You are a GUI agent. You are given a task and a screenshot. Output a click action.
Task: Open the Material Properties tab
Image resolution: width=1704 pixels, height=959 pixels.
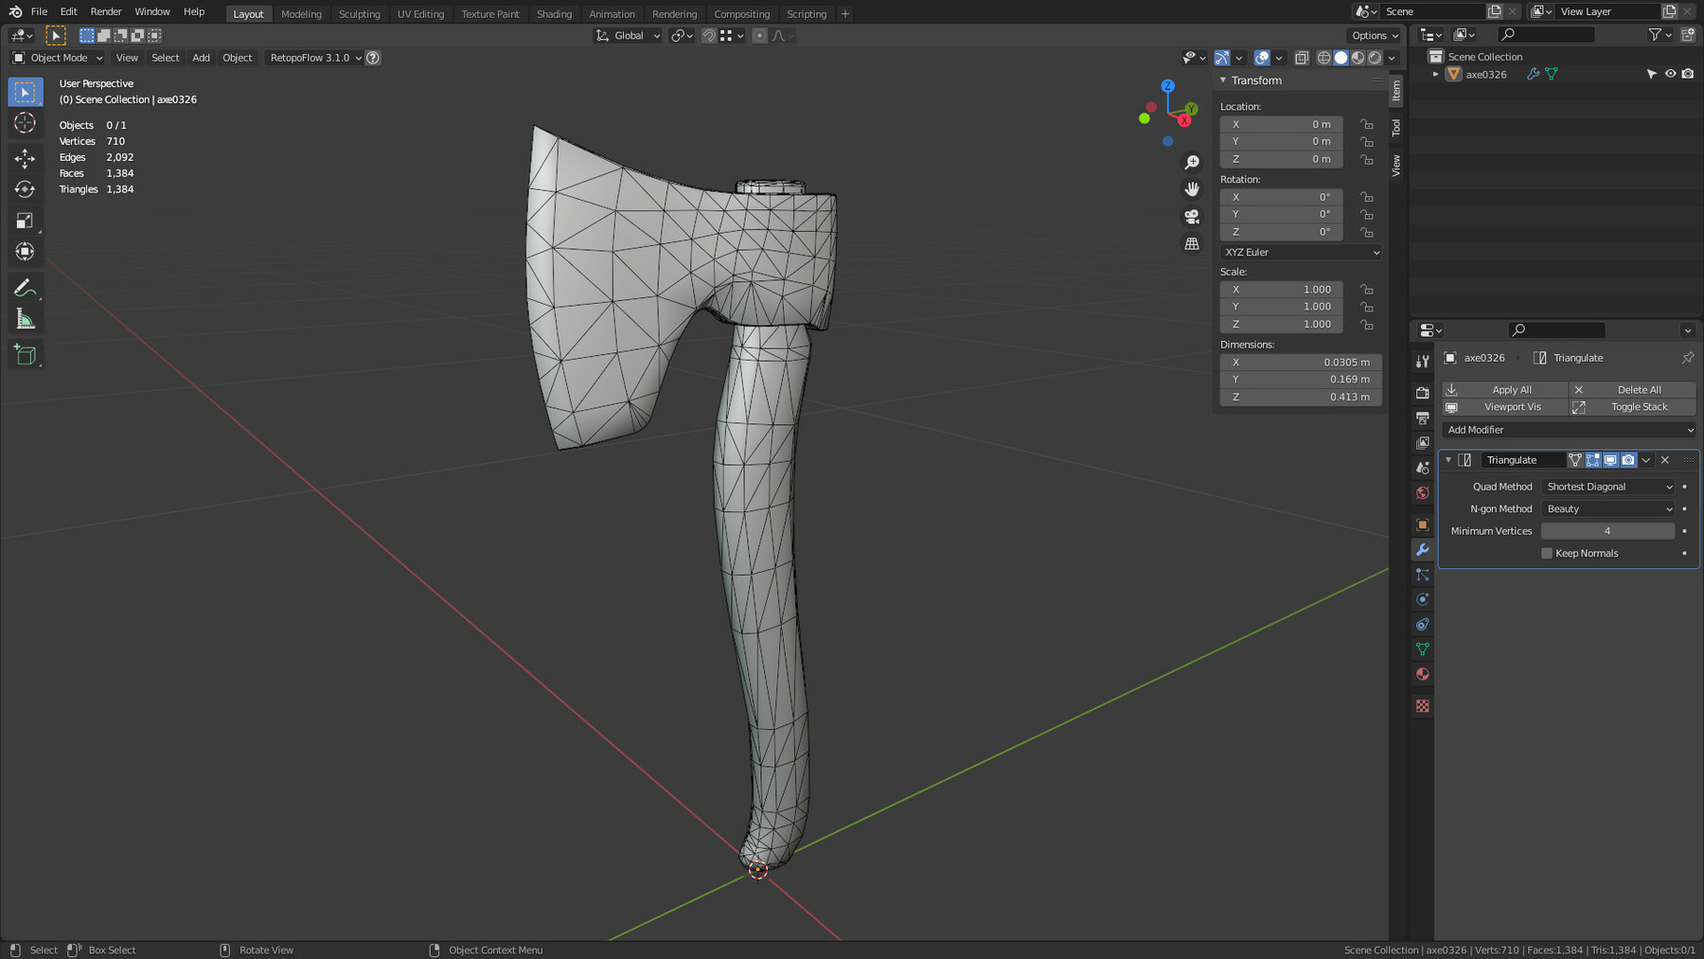pyautogui.click(x=1422, y=674)
